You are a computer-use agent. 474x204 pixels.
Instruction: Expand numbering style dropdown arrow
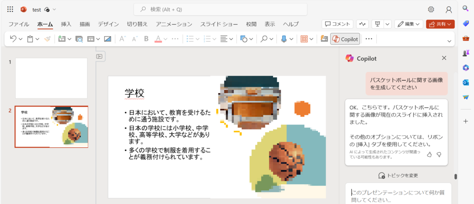(x=214, y=39)
